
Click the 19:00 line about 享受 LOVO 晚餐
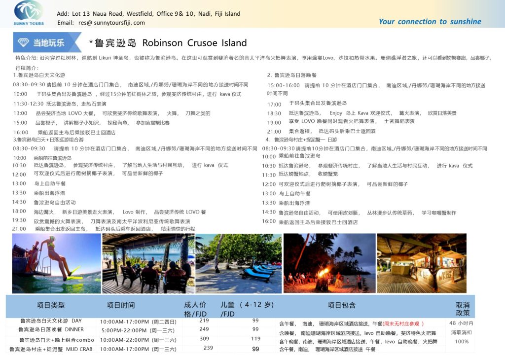pos(341,122)
